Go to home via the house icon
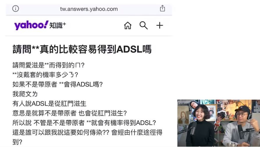This screenshot has height=147, width=260. pos(128,26)
